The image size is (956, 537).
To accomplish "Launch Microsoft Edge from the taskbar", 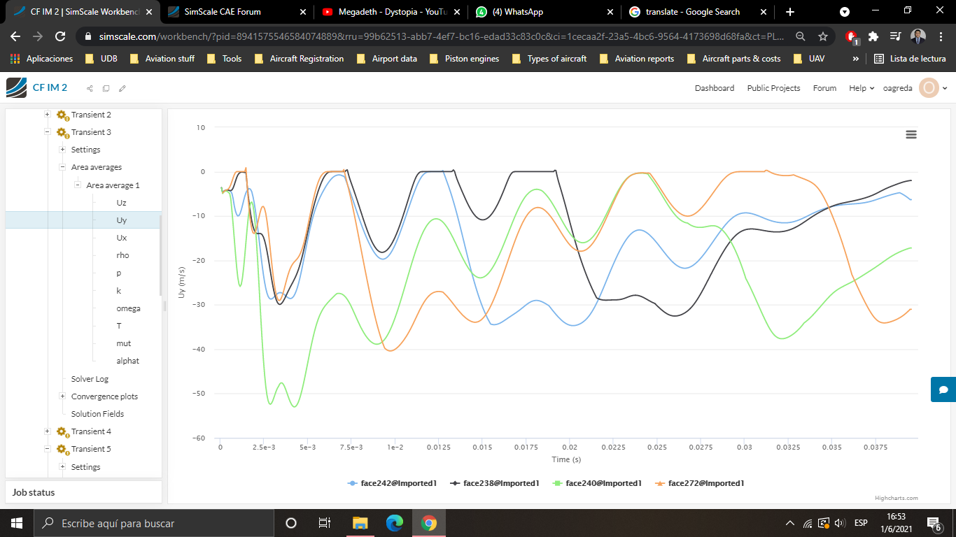I will 395,523.
